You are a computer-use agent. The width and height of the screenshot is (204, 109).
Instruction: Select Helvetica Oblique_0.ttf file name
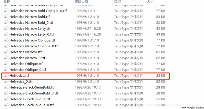click(28, 70)
